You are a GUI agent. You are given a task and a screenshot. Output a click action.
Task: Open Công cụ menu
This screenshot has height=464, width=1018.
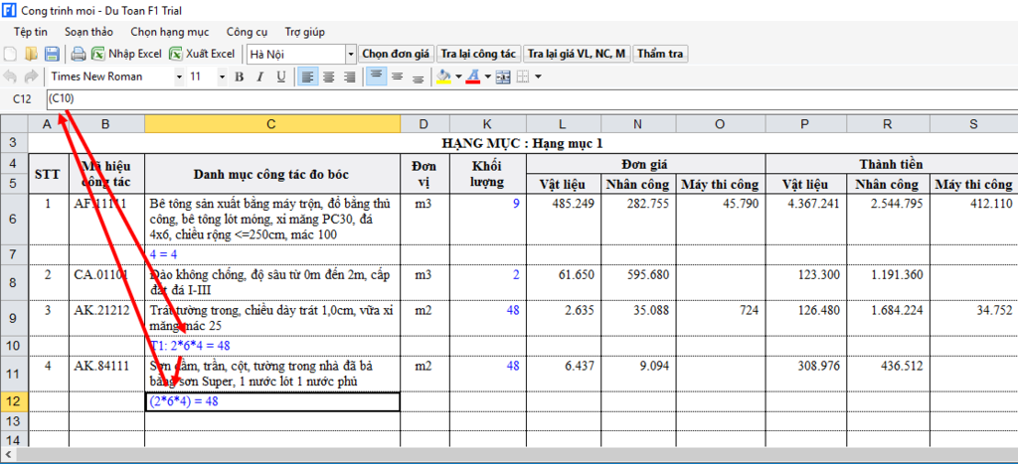pyautogui.click(x=248, y=32)
